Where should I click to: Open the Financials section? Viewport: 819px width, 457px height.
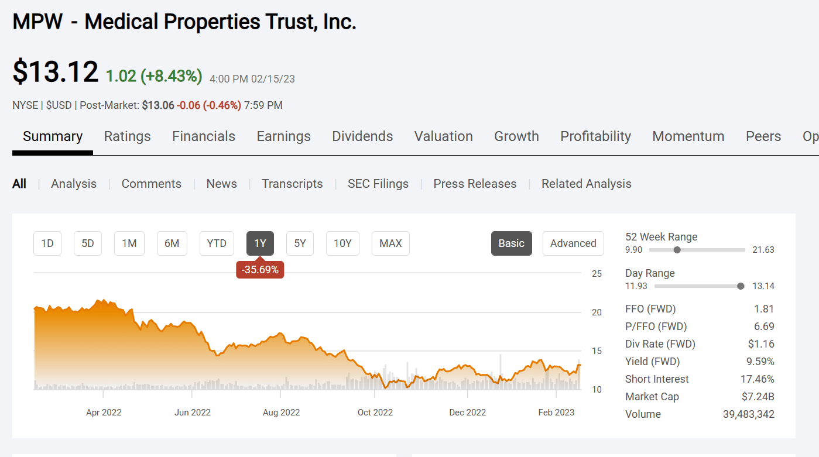pyautogui.click(x=203, y=136)
